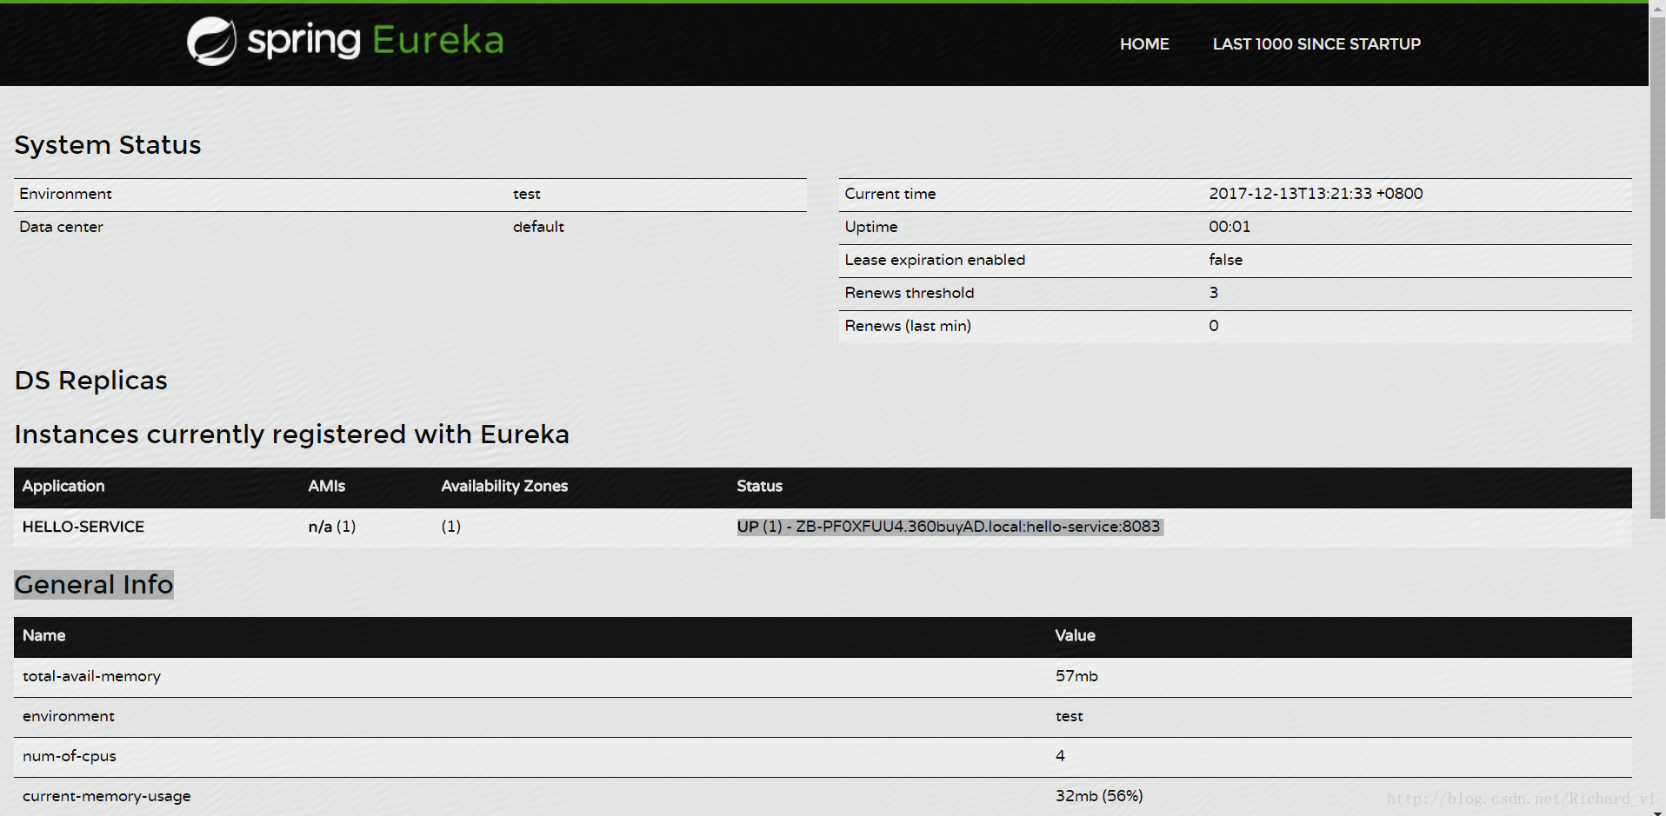The width and height of the screenshot is (1666, 816).
Task: Click the Lease expiration enabled label
Action: [x=935, y=260]
